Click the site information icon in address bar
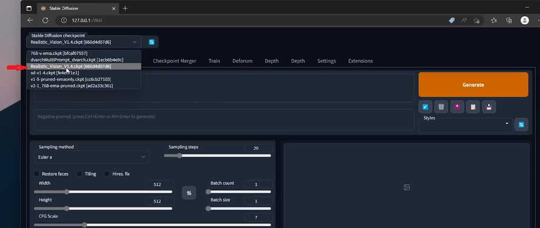The height and width of the screenshot is (228, 540). pyautogui.click(x=63, y=20)
